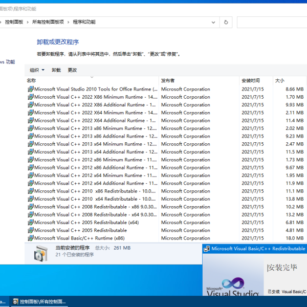This screenshot has width=307, height=307.
Task: Sort list by the 名称 column header
Action: (92, 80)
